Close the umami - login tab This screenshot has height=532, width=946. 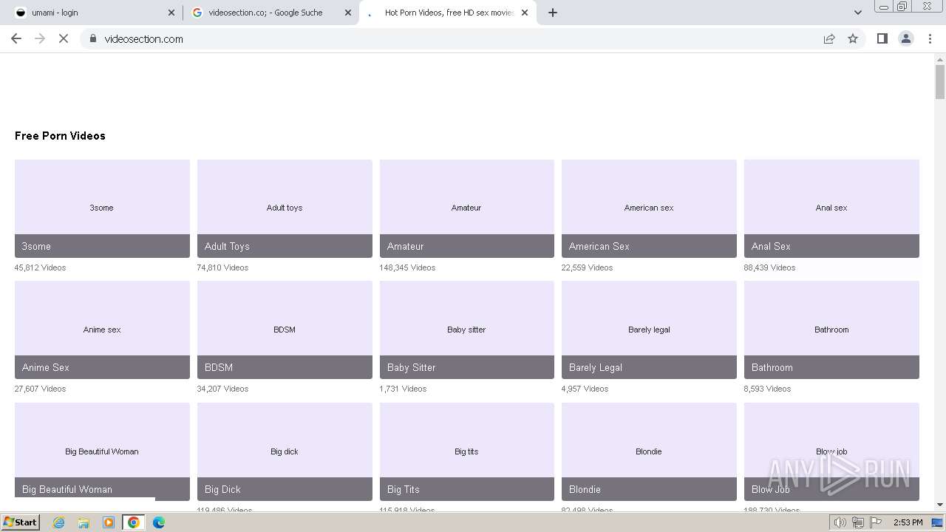point(171,13)
